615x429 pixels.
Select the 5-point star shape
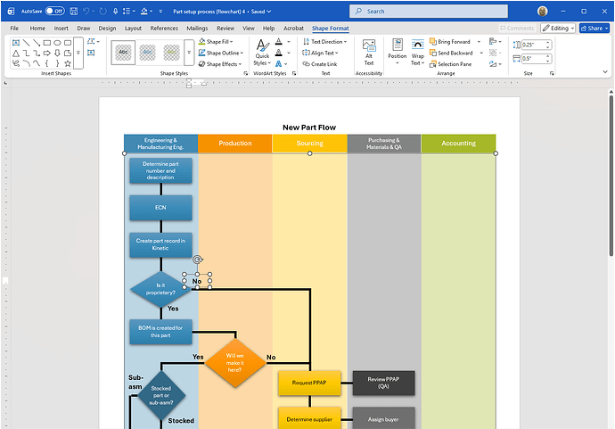tap(68, 63)
